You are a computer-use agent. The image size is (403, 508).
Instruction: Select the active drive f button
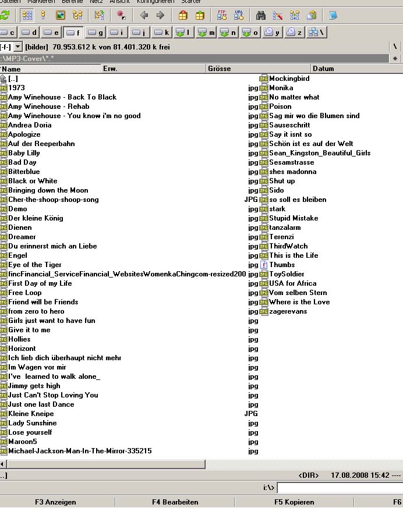[73, 33]
